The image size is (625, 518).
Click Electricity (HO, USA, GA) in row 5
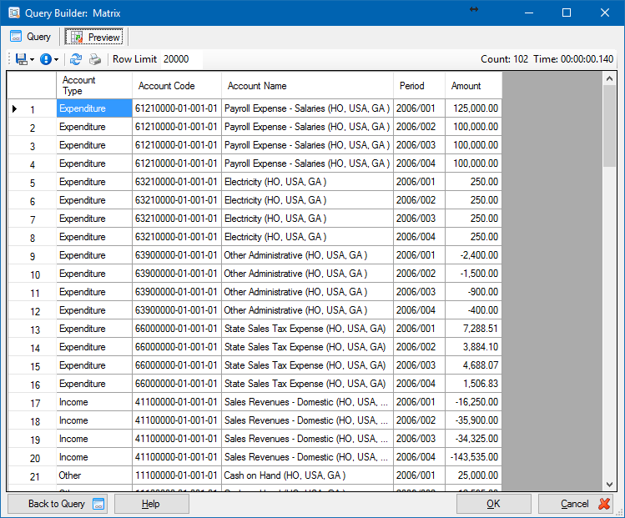pos(307,182)
